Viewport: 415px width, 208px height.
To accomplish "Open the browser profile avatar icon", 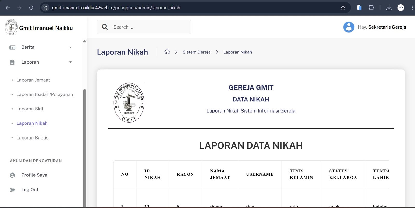I will coord(401,8).
